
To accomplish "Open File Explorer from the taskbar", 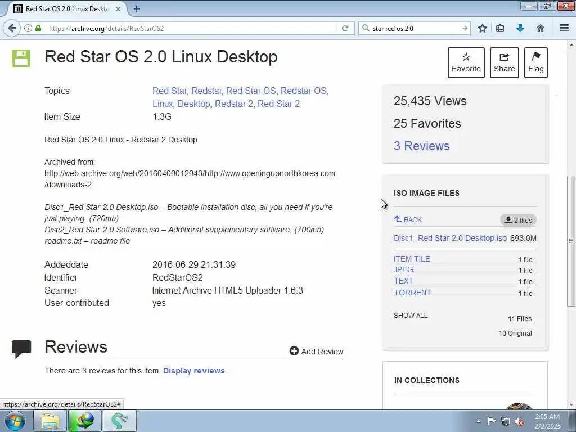I will coord(50,421).
